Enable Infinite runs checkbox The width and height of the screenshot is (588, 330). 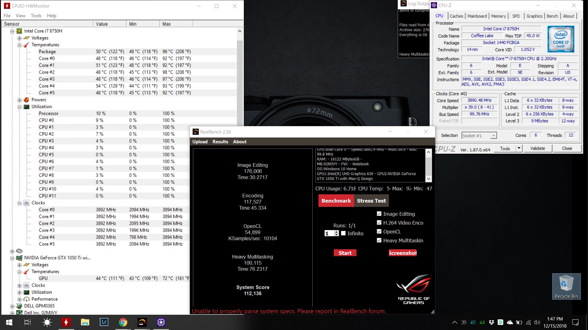343,233
